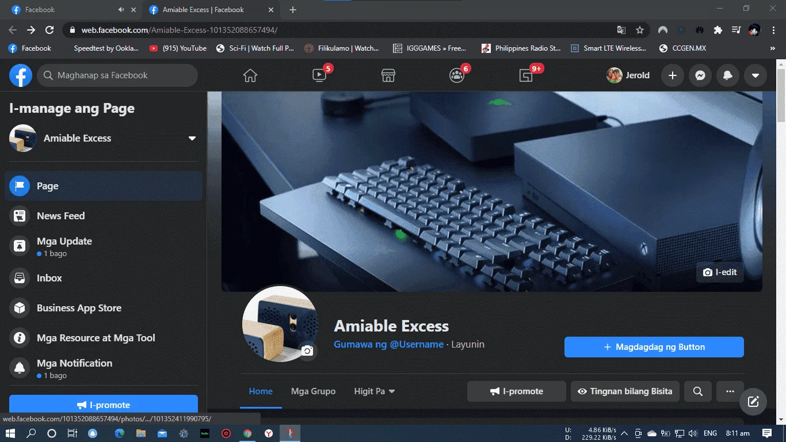Open the Windows Start button
This screenshot has width=786, height=442.
tap(10, 433)
